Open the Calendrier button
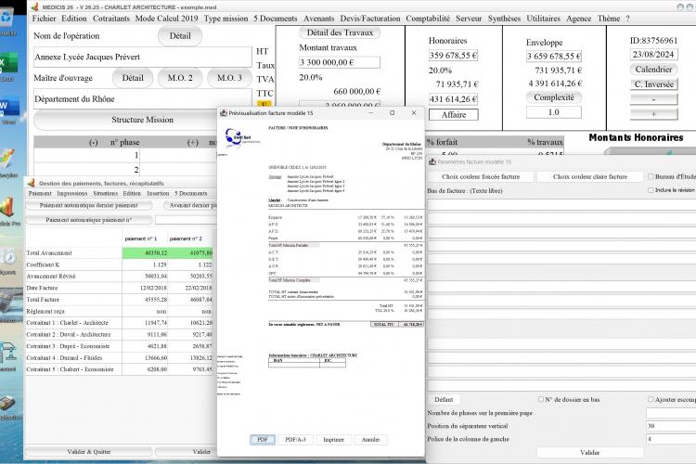This screenshot has height=464, width=696. coord(653,70)
